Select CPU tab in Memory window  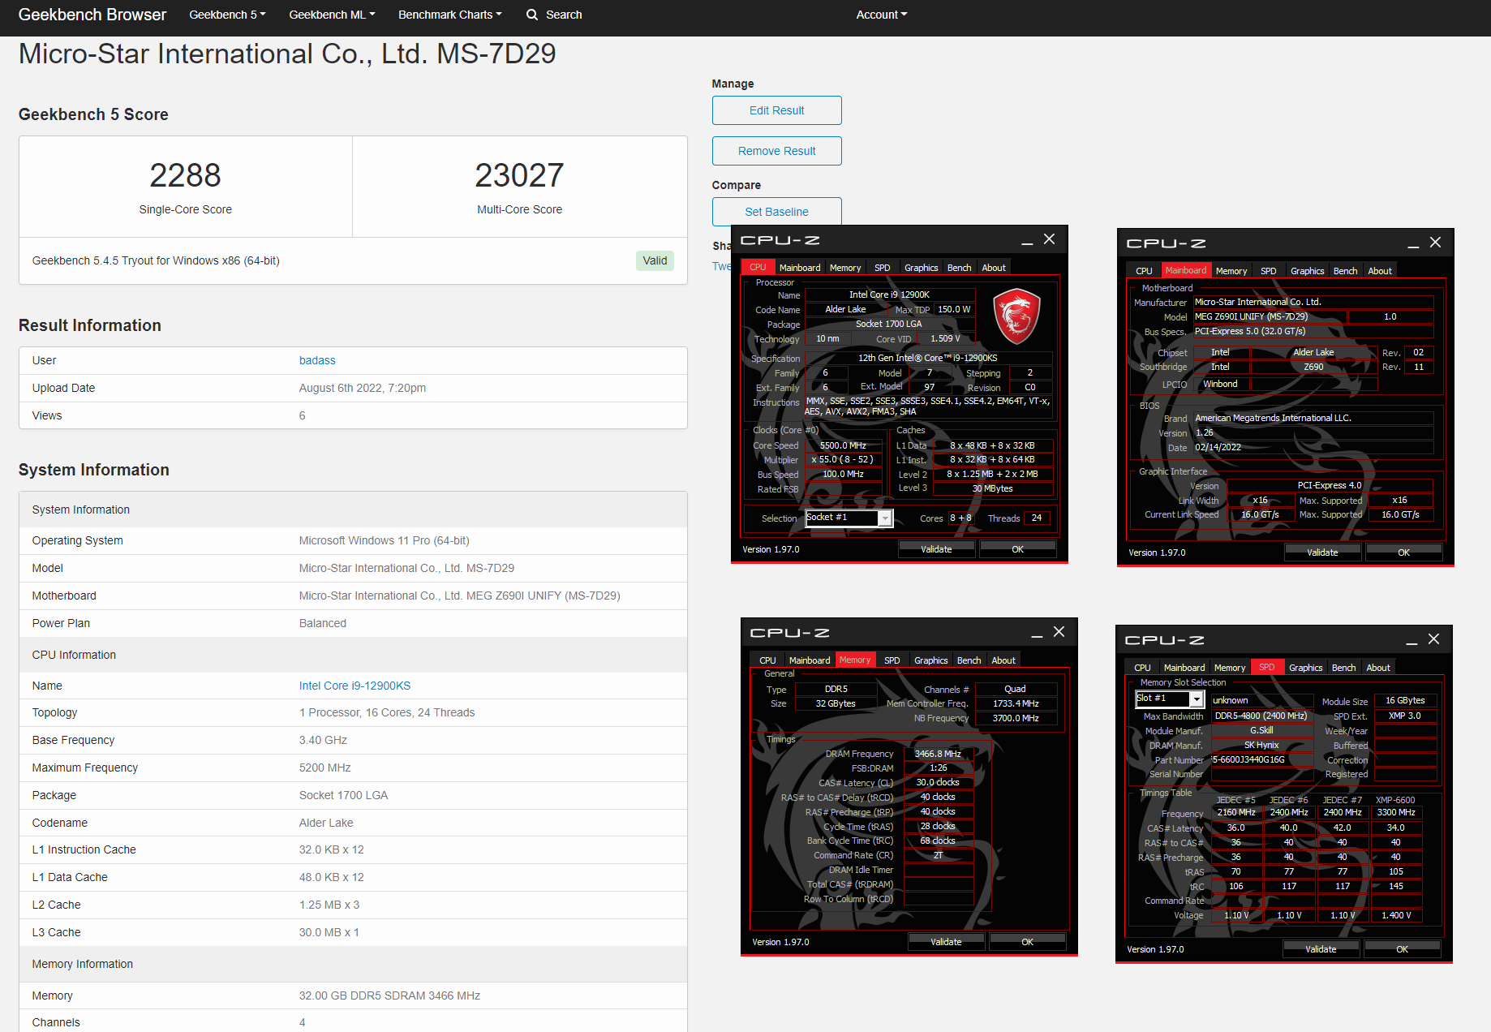767,660
